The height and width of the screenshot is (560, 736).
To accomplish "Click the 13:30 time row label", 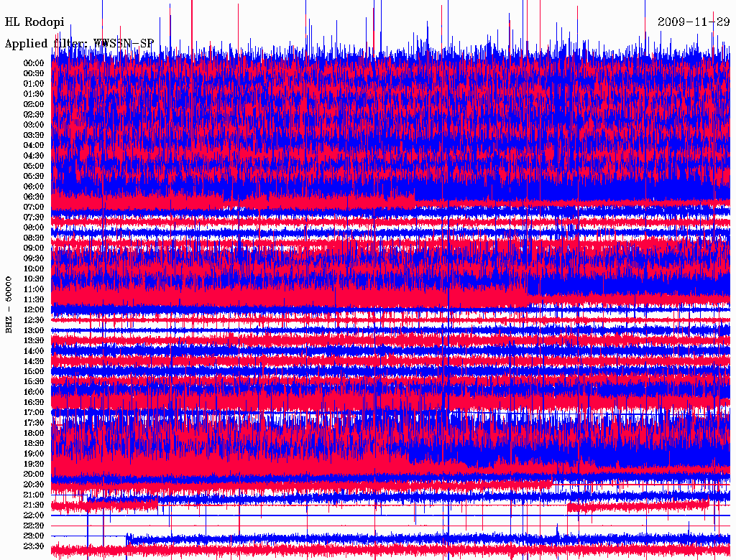I will [34, 340].
